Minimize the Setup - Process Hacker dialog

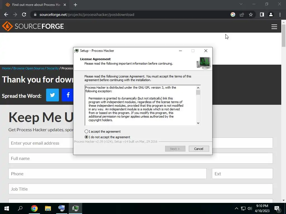pos(180,51)
